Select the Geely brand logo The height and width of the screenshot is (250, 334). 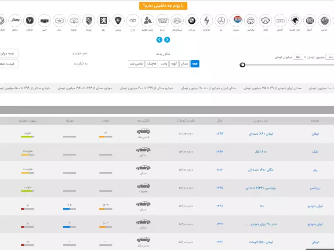coord(44,21)
